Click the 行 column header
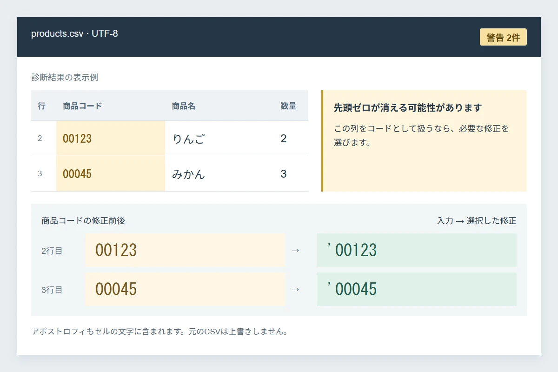The width and height of the screenshot is (558, 372). point(42,106)
